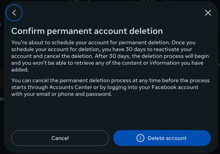Select the 'Confirm permanent account deletion' heading

pyautogui.click(x=87, y=31)
